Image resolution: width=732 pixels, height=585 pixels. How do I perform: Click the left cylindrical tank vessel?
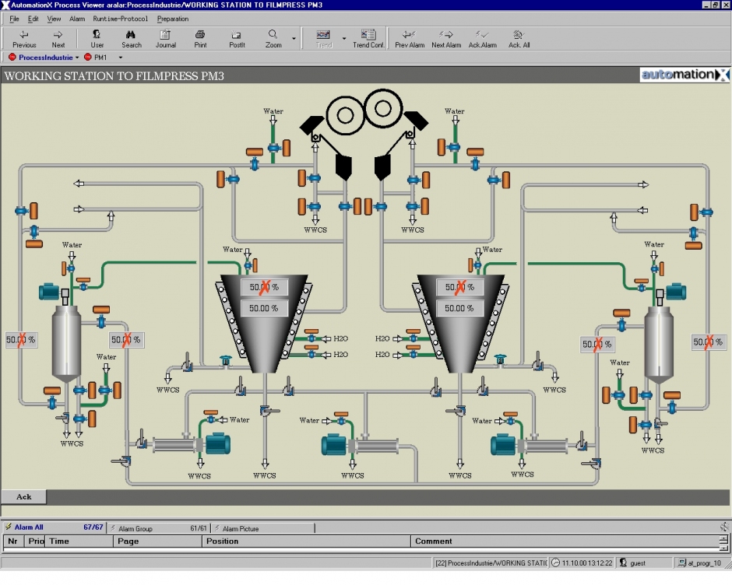tap(66, 343)
